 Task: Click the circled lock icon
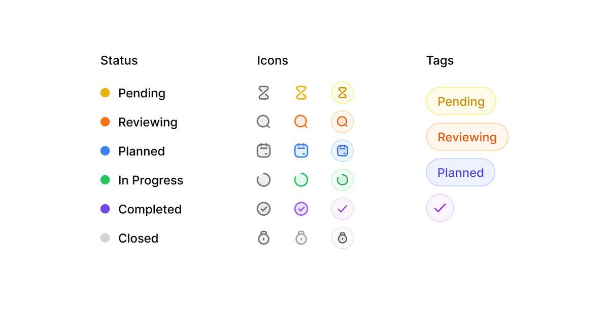click(x=343, y=238)
